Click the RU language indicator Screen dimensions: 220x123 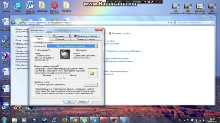tap(180, 120)
